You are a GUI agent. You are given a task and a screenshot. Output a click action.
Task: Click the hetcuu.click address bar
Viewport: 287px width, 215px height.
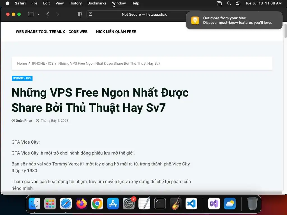tap(144, 14)
